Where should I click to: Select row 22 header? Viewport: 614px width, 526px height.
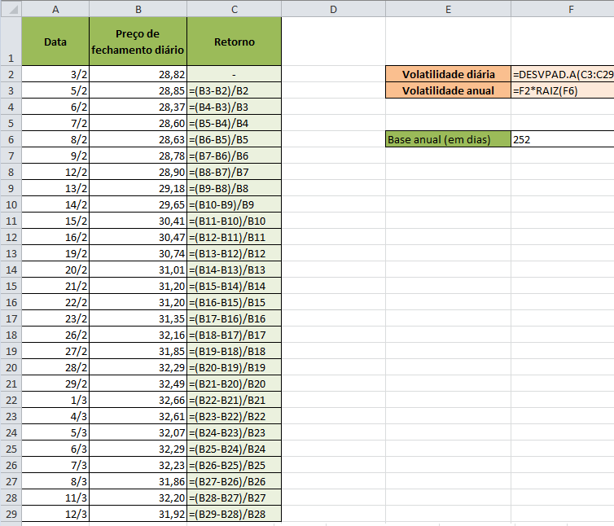(x=11, y=400)
